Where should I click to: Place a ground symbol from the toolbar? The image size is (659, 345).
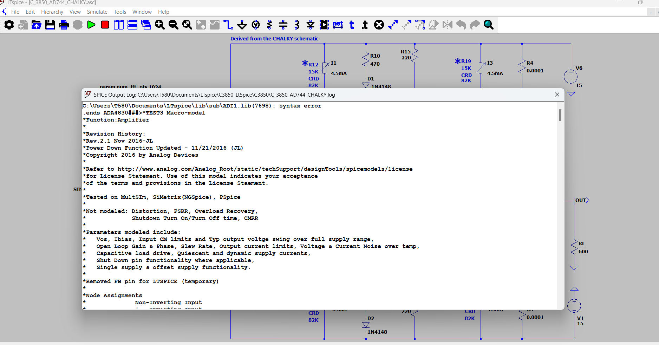click(242, 25)
